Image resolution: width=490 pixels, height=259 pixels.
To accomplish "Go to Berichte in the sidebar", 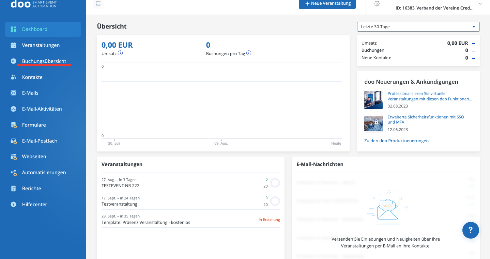I will tap(31, 189).
